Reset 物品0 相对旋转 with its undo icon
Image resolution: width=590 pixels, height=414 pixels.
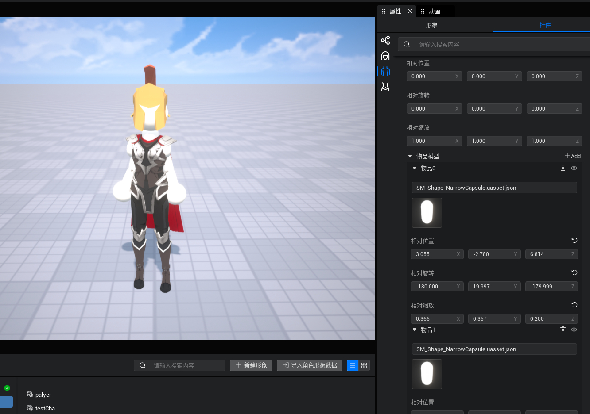(574, 272)
